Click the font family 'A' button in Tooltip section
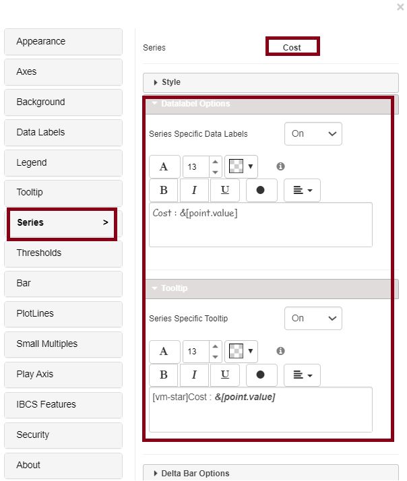The width and height of the screenshot is (407, 481). [164, 351]
